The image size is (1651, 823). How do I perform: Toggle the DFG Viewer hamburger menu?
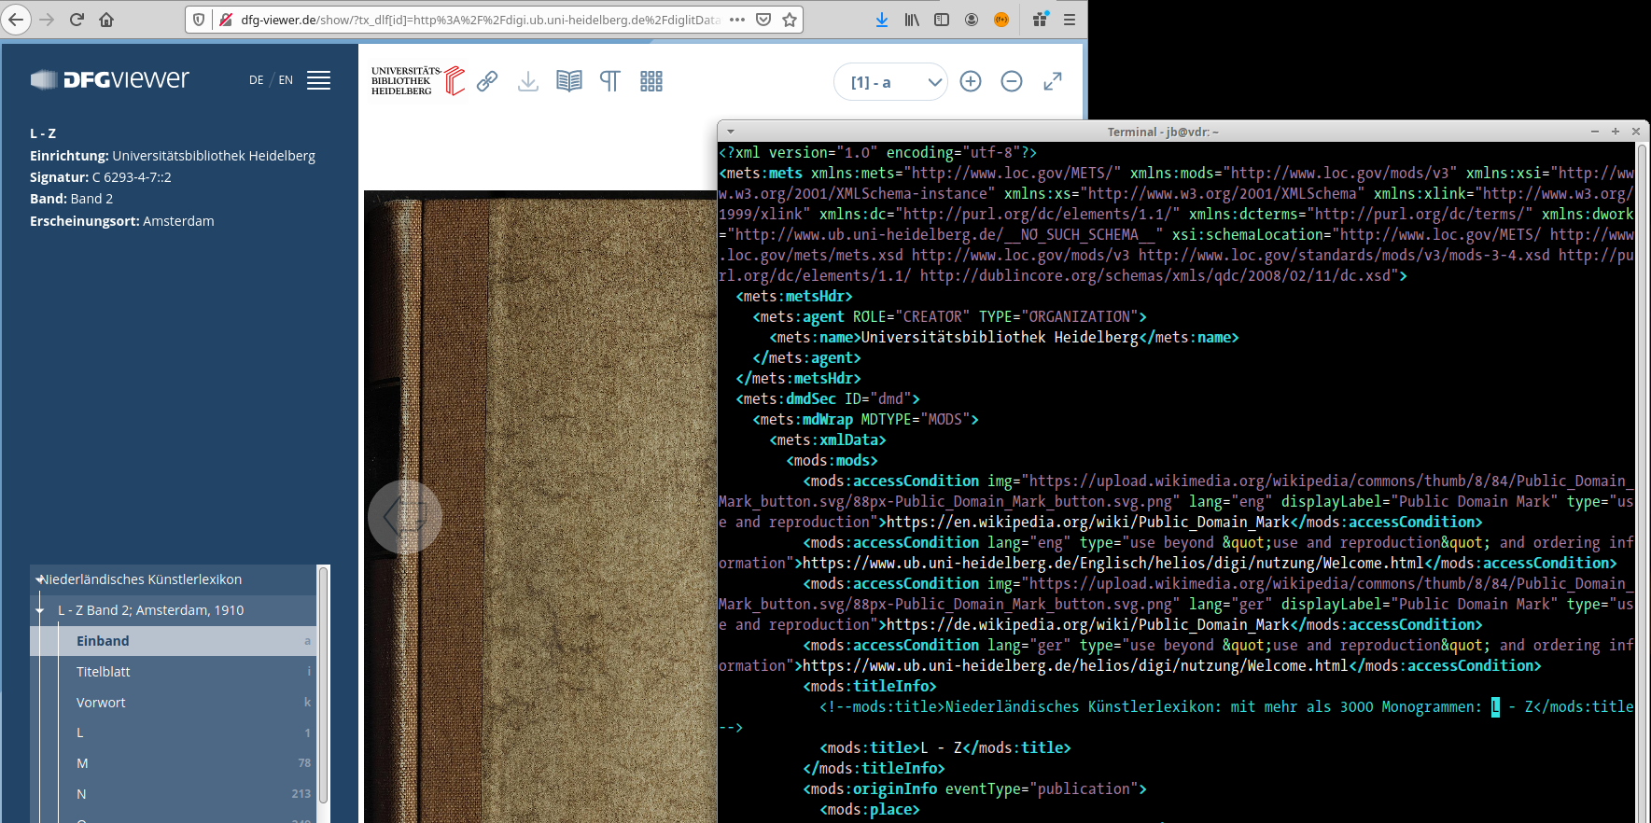coord(319,80)
